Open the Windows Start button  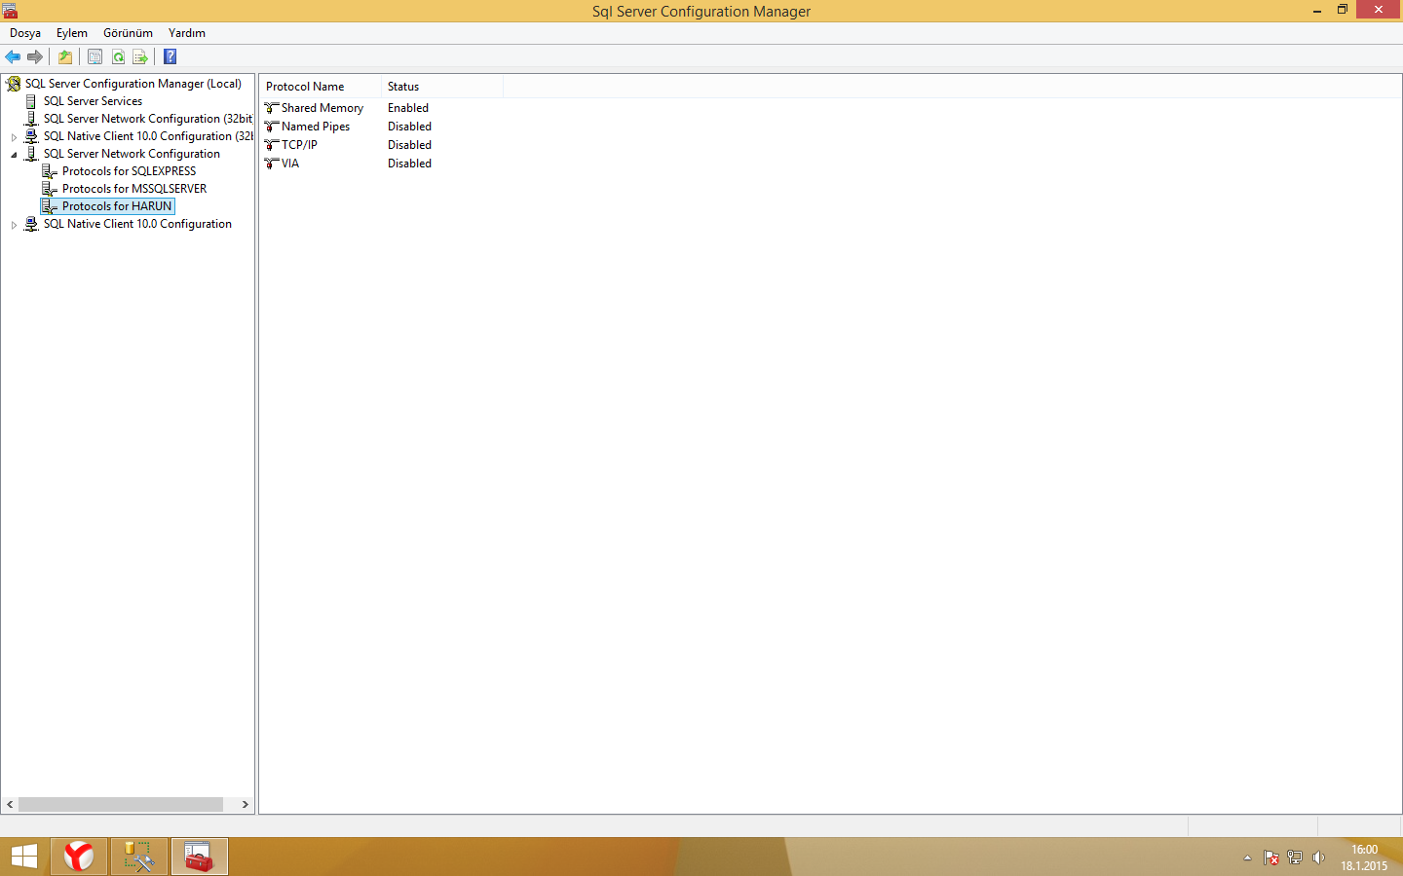click(x=24, y=857)
